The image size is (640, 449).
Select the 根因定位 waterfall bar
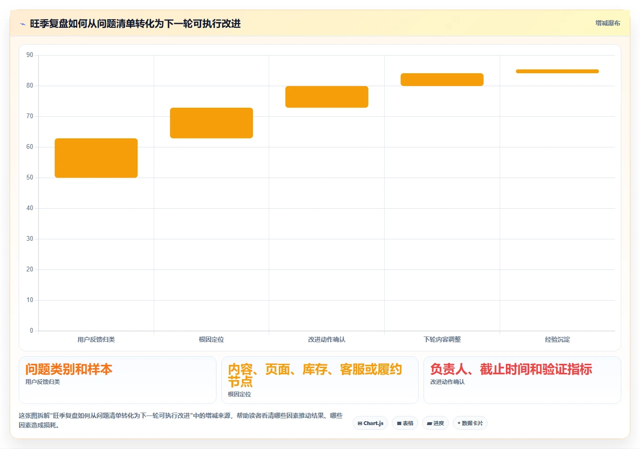coord(211,123)
